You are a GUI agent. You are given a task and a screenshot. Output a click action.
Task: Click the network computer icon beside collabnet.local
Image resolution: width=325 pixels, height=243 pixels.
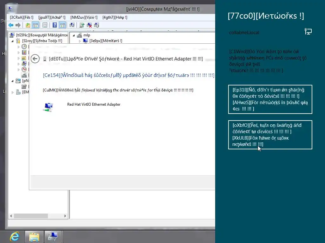click(x=308, y=32)
